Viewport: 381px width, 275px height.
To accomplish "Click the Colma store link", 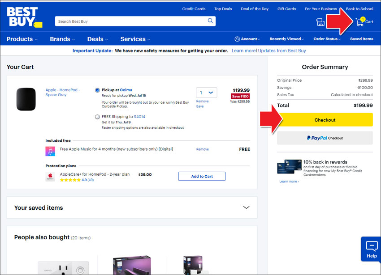I will click(126, 90).
